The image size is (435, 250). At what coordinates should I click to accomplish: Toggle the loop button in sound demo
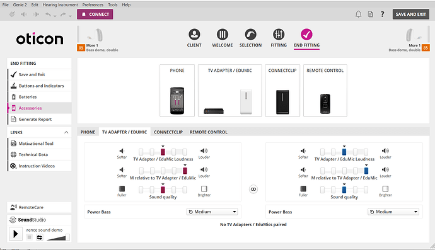(x=40, y=237)
